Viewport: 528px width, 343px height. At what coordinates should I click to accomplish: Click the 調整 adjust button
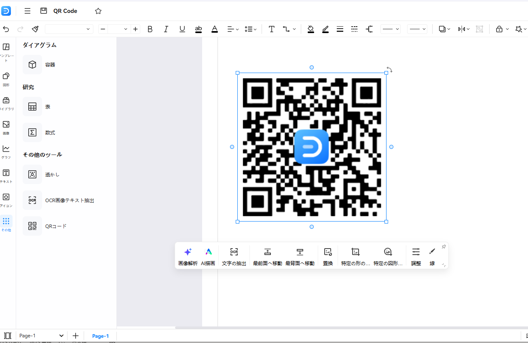tap(416, 252)
